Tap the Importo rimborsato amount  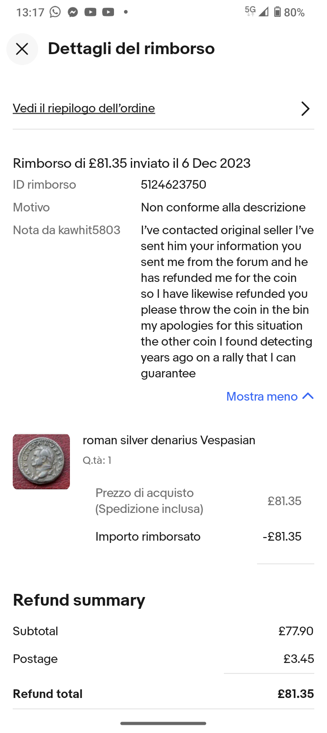tap(282, 537)
